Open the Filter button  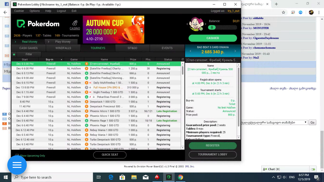[29, 54]
